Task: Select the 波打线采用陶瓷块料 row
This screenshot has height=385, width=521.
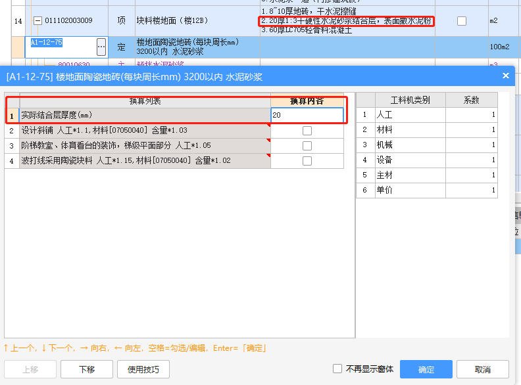Action: pyautogui.click(x=145, y=161)
